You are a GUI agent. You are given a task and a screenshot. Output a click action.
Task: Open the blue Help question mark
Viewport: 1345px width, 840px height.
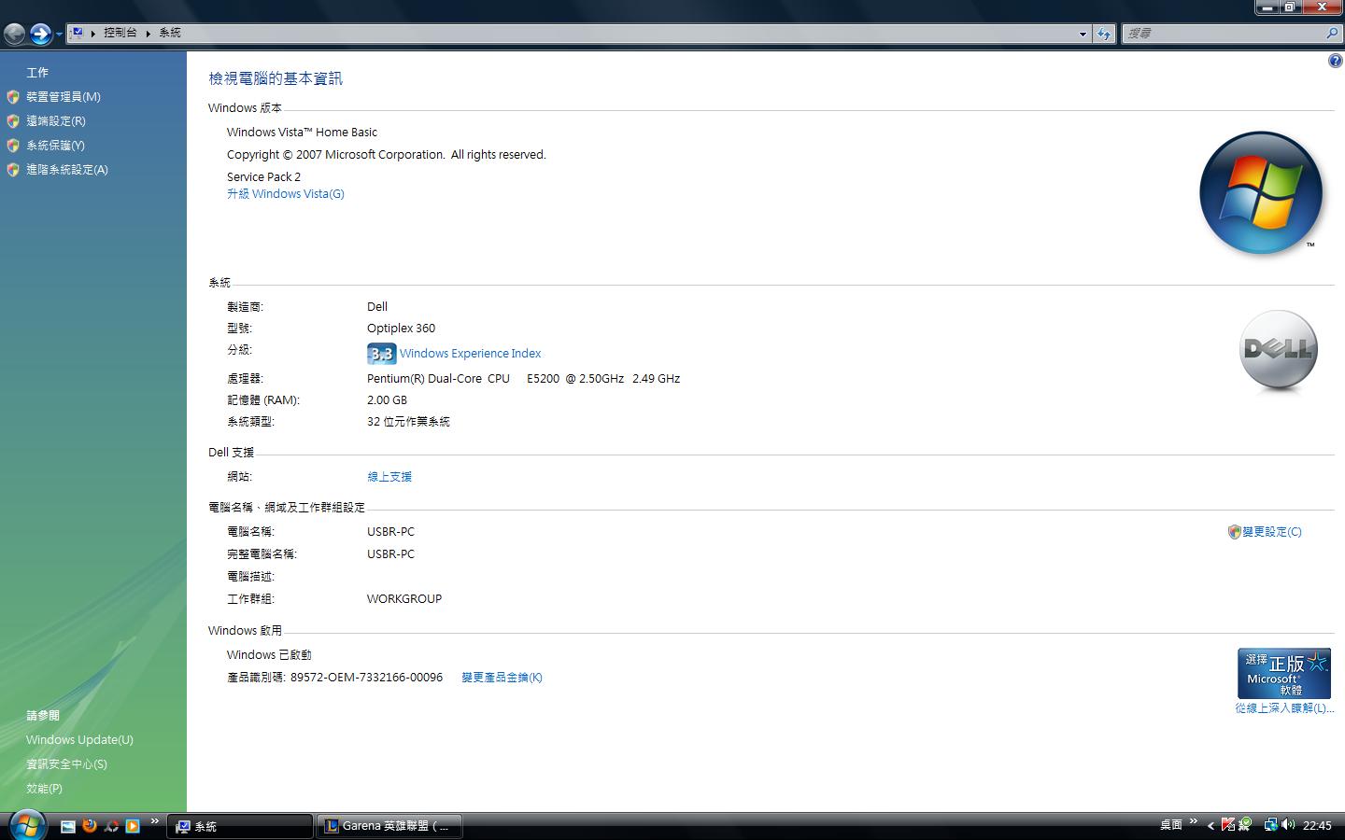[1335, 62]
